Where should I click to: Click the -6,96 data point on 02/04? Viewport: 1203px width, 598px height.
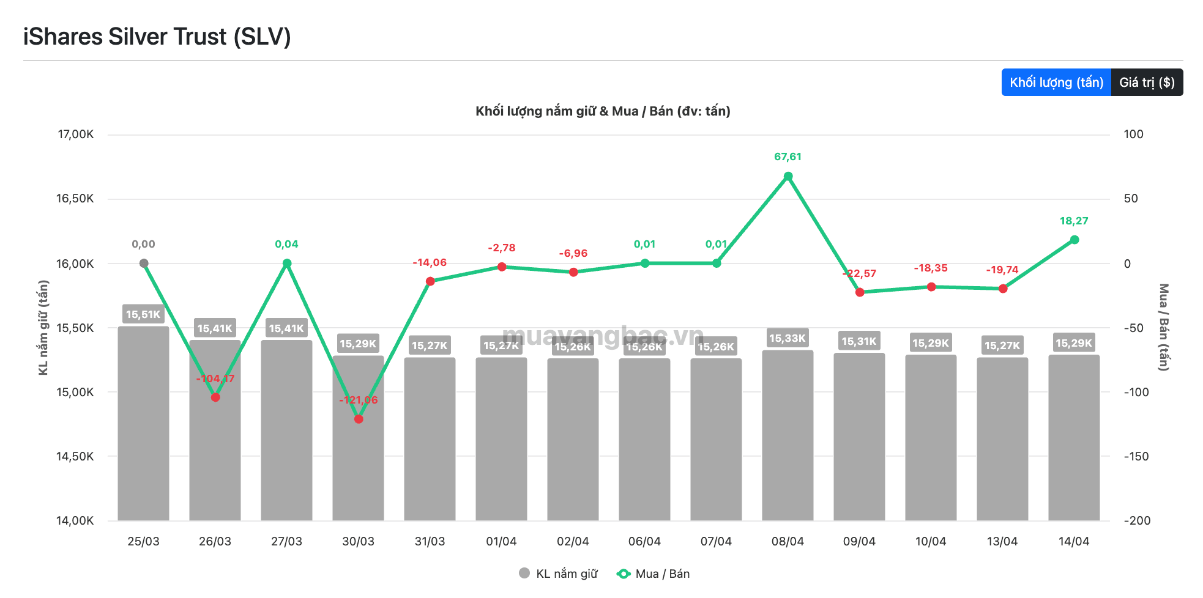click(573, 272)
